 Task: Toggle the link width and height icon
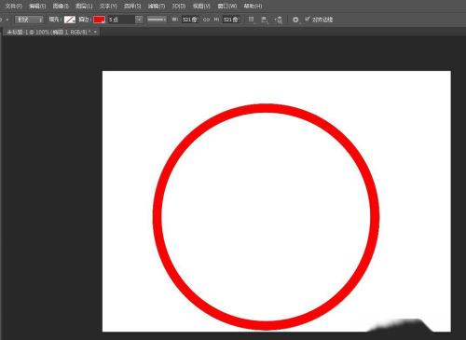(x=206, y=20)
